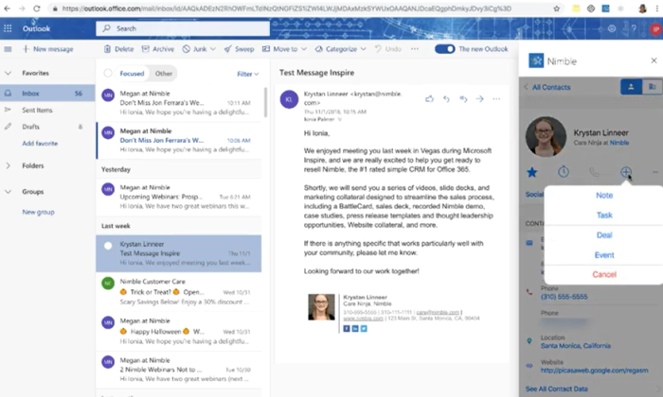Select the Krystan Linneer message checkbox circle
The width and height of the screenshot is (663, 397).
pos(108,246)
